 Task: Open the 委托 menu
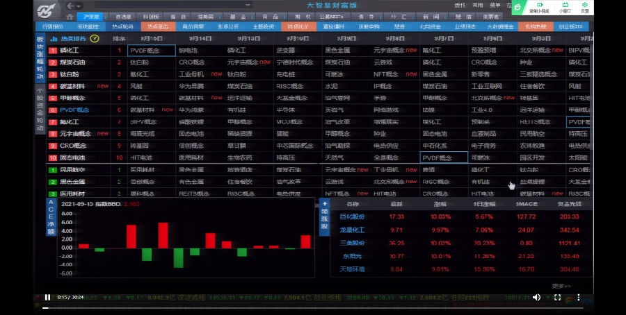click(x=460, y=5)
